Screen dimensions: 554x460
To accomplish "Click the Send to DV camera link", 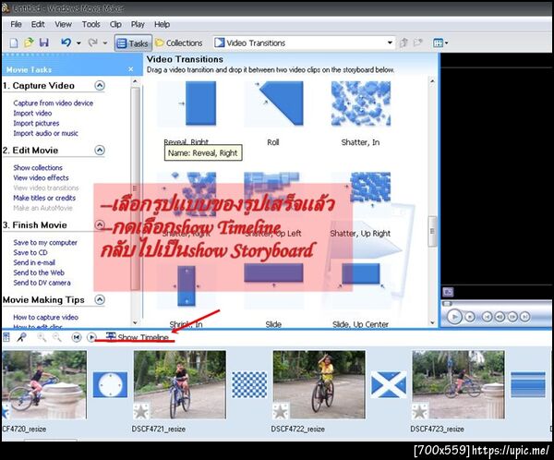I will pos(42,283).
